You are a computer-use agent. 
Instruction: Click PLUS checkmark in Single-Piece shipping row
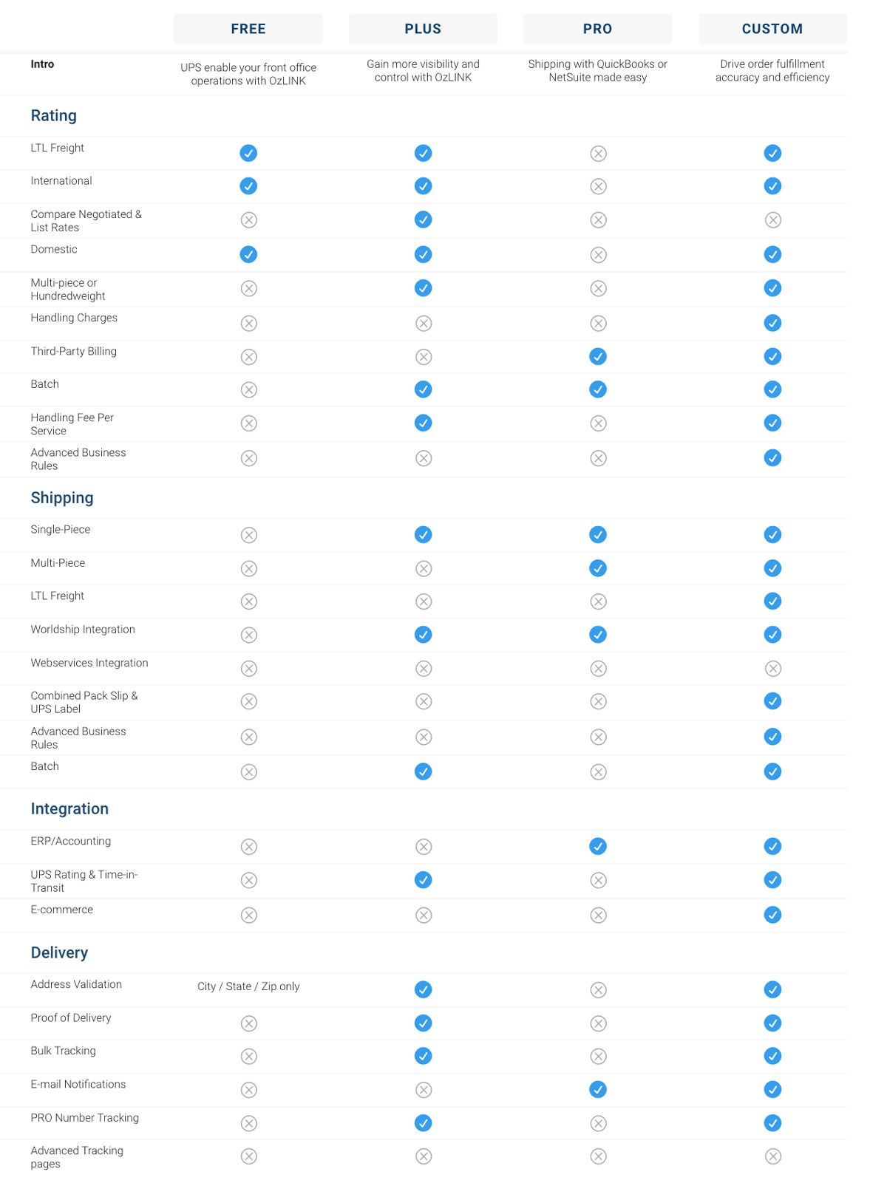click(423, 534)
